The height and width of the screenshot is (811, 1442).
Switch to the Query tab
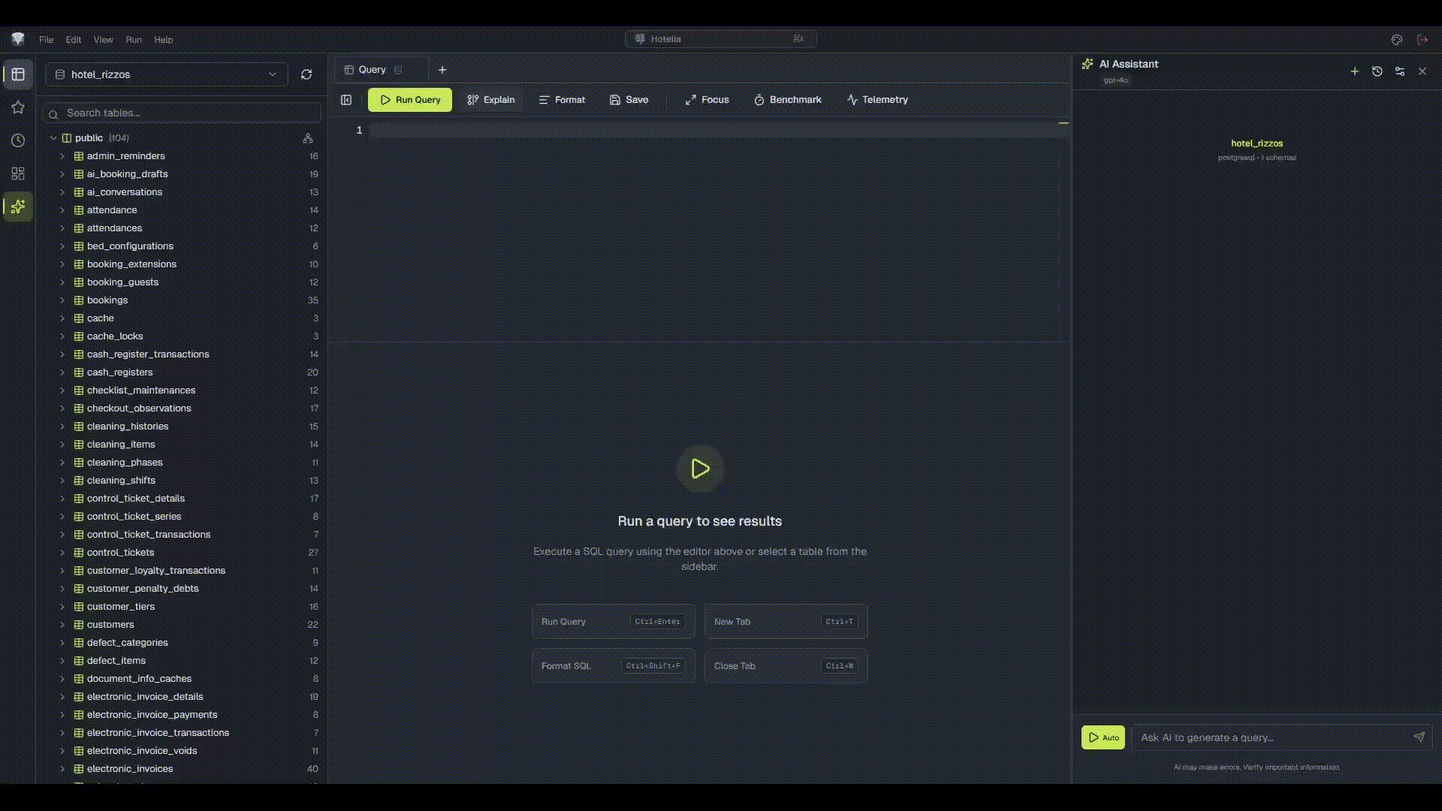[x=373, y=69]
